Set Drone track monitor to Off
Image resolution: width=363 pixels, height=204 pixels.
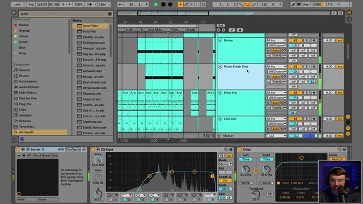coord(284,50)
